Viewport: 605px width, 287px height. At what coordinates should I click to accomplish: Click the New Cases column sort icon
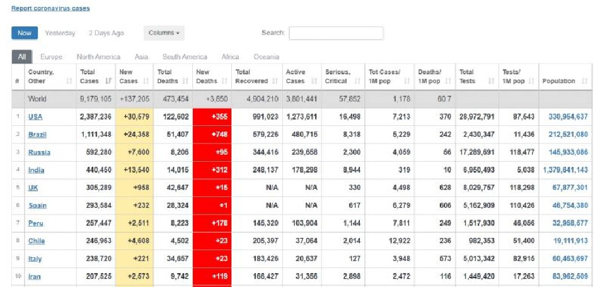(146, 81)
